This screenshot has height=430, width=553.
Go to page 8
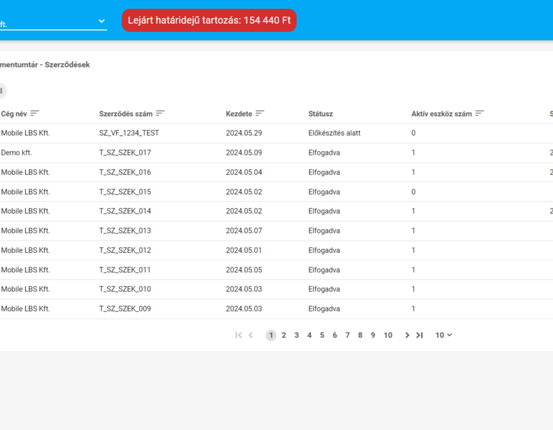point(360,335)
